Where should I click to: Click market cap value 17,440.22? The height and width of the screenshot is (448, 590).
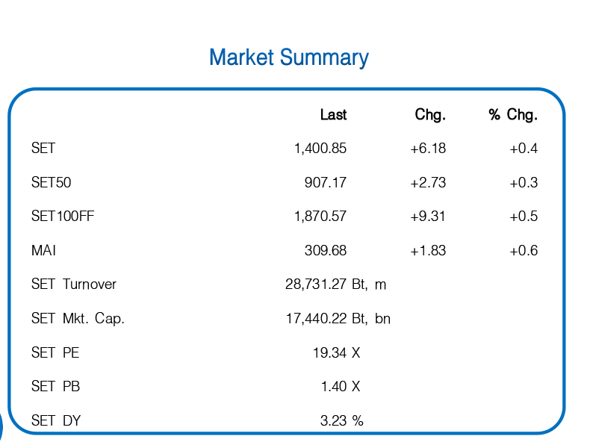(317, 319)
